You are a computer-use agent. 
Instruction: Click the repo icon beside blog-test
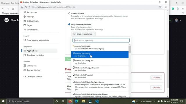click(x=74, y=60)
